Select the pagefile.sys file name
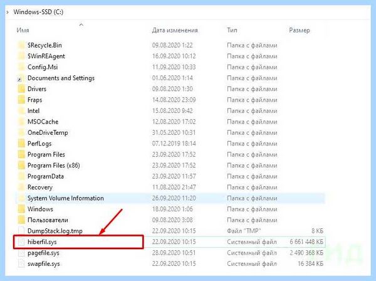 coord(43,253)
